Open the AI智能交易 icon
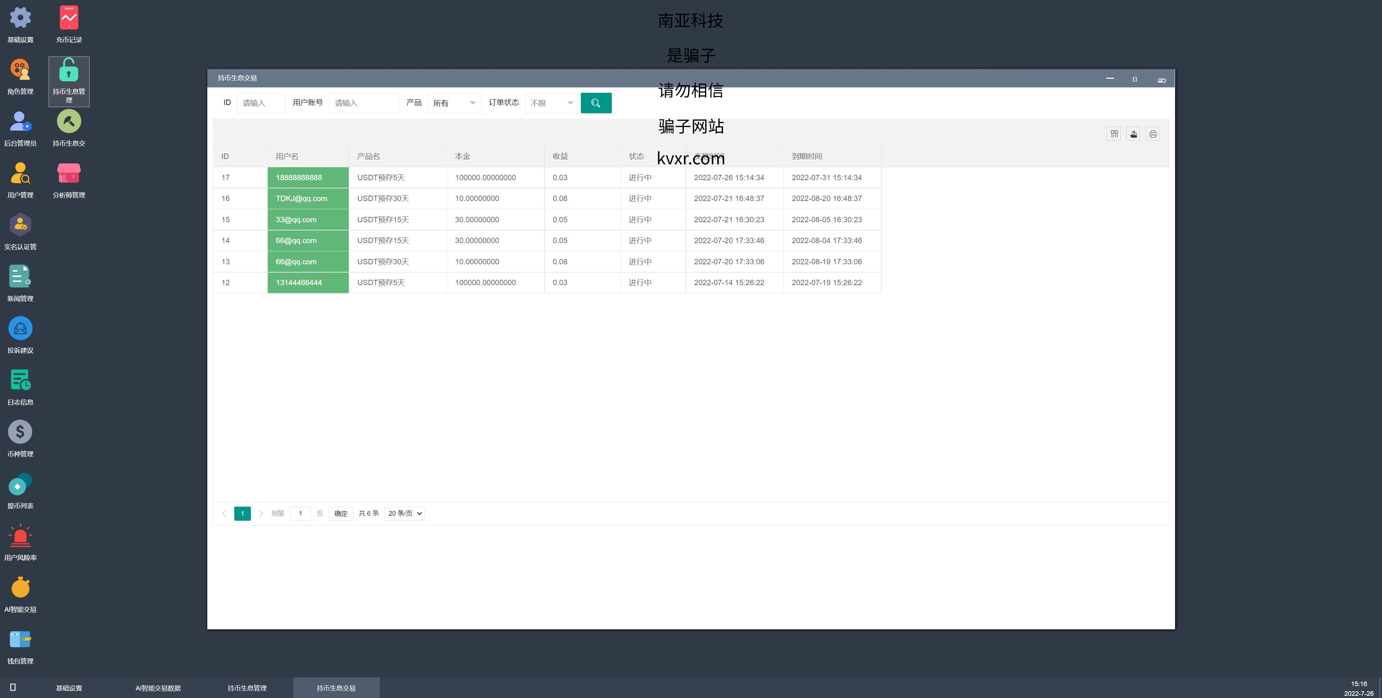 [x=21, y=588]
